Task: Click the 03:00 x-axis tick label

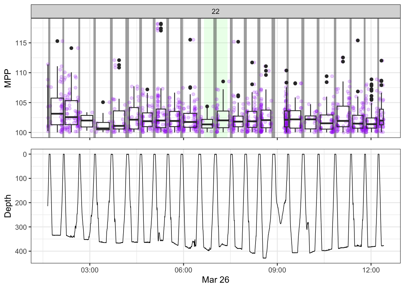Action: [89, 270]
